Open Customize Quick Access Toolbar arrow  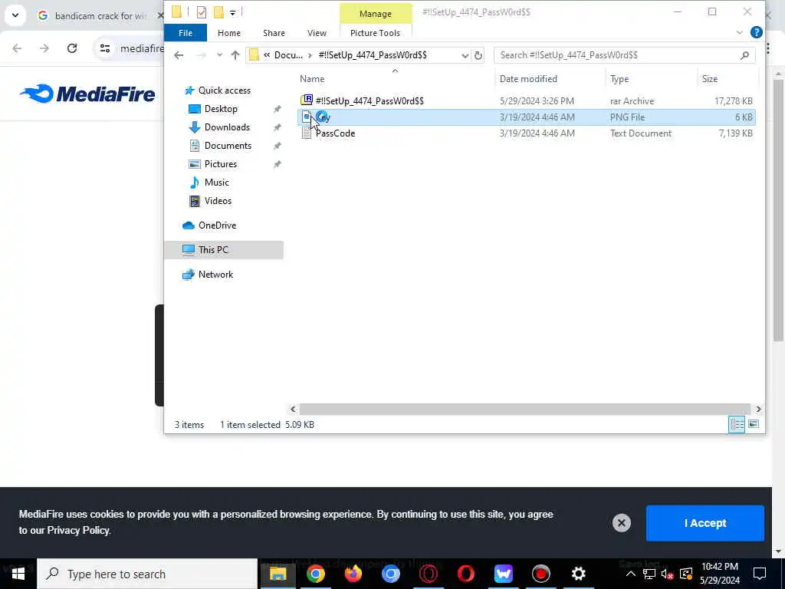pos(233,12)
